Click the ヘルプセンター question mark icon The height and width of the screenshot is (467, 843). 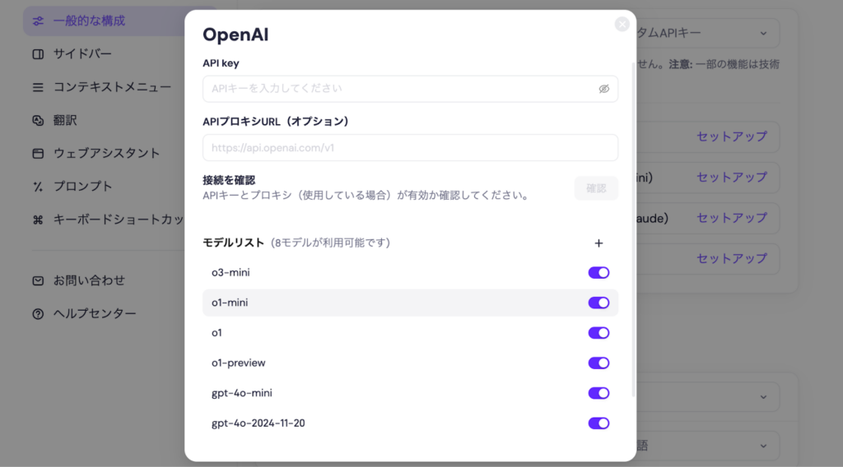click(38, 314)
